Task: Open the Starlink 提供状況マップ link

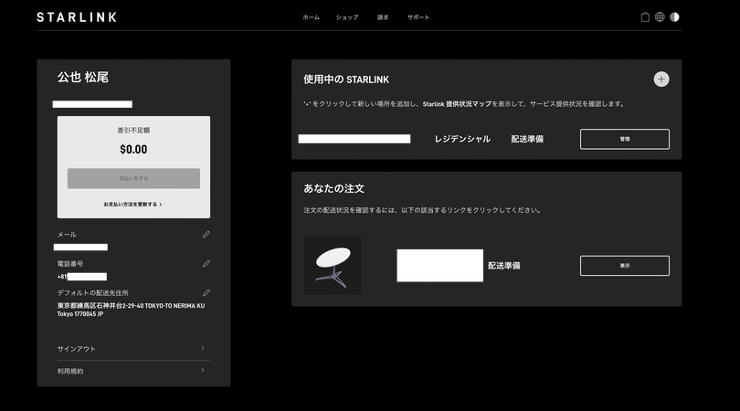Action: pos(457,104)
